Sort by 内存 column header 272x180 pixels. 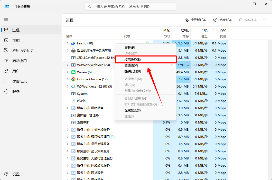point(181,33)
